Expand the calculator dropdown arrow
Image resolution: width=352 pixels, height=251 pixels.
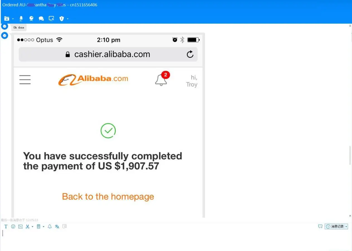[44, 227]
